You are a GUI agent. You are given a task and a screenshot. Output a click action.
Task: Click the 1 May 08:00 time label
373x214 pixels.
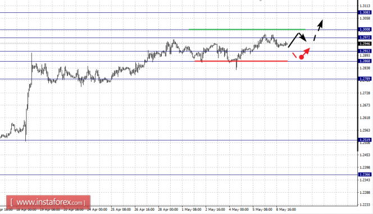pyautogui.click(x=192, y=210)
